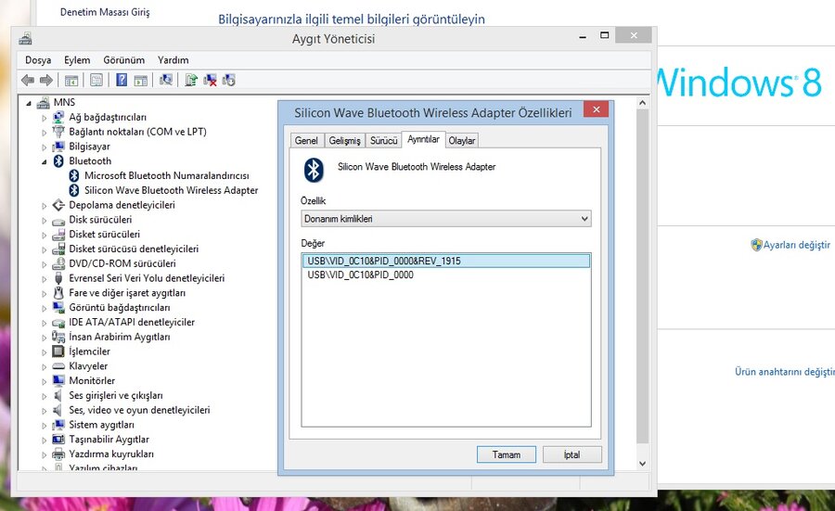Expand Görüntü bağdaştırıcıları node
Image resolution: width=835 pixels, height=511 pixels.
(x=45, y=308)
